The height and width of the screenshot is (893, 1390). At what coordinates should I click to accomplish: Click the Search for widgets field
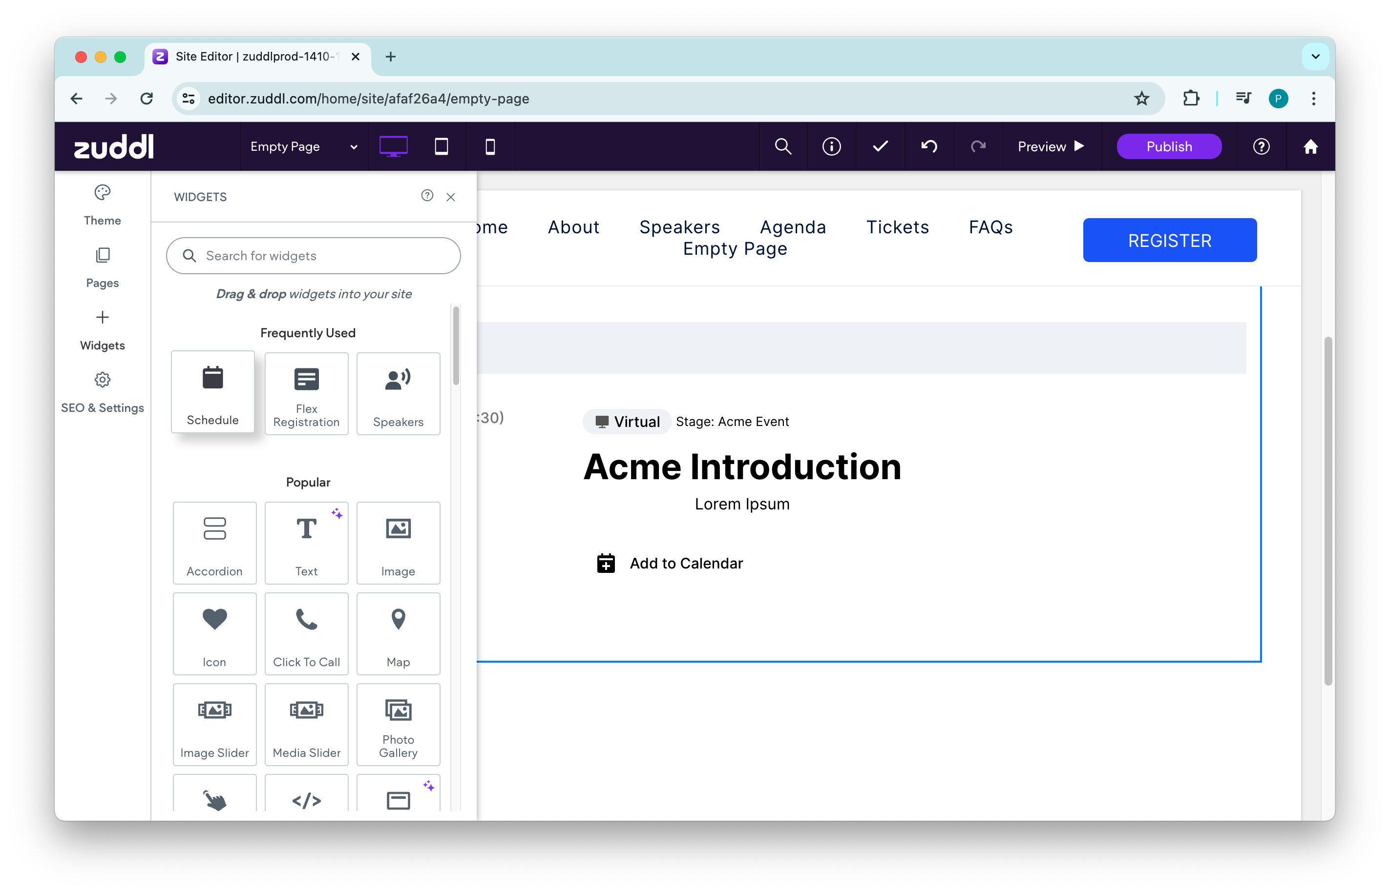pyautogui.click(x=314, y=256)
